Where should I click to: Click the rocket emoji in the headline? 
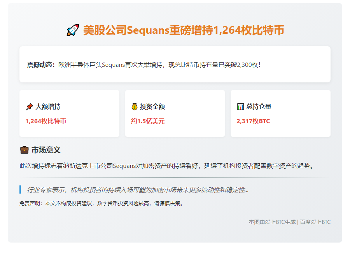pyautogui.click(x=73, y=30)
